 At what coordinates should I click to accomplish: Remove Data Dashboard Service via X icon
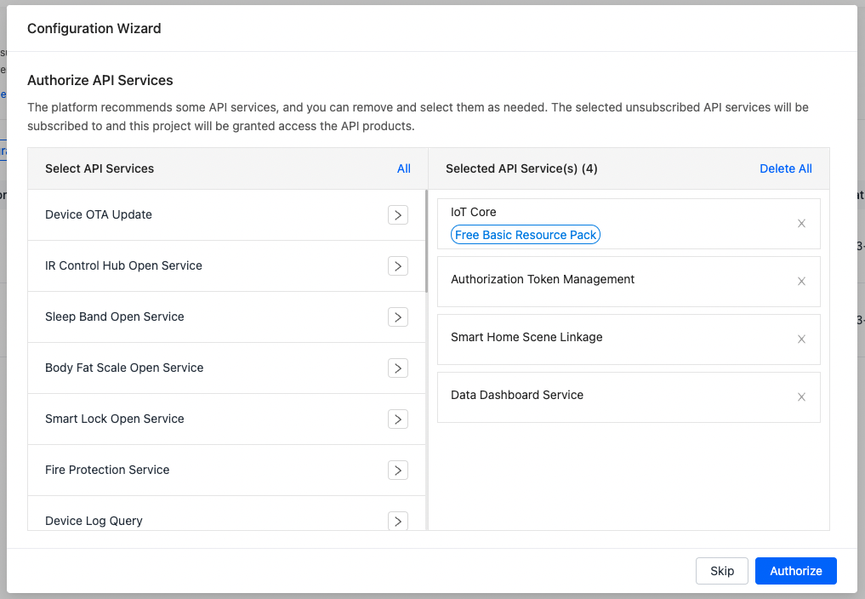coord(801,396)
